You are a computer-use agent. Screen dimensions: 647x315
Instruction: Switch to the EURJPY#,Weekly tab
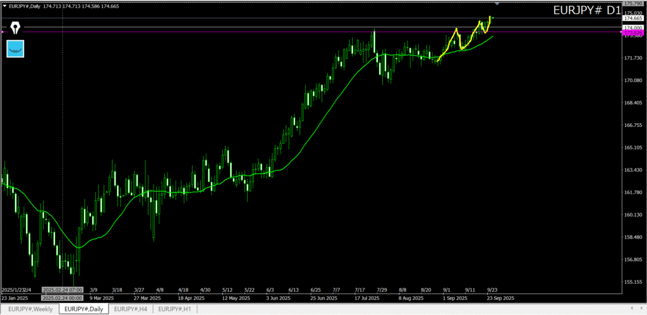30,309
